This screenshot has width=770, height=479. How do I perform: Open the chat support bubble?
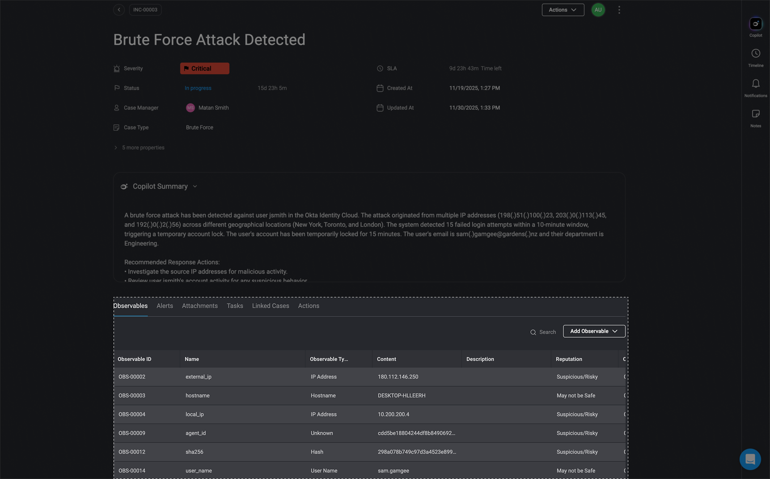point(750,459)
